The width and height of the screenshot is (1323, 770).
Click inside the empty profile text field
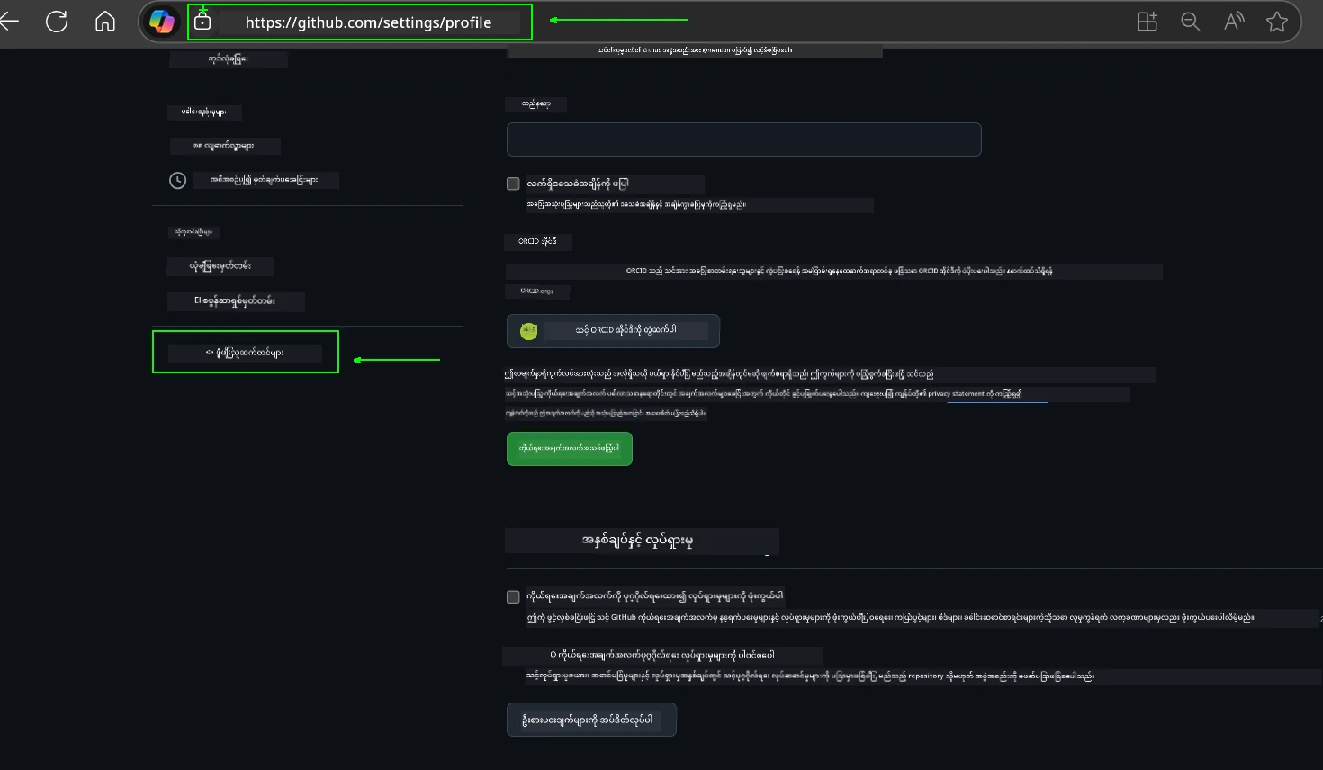click(743, 139)
